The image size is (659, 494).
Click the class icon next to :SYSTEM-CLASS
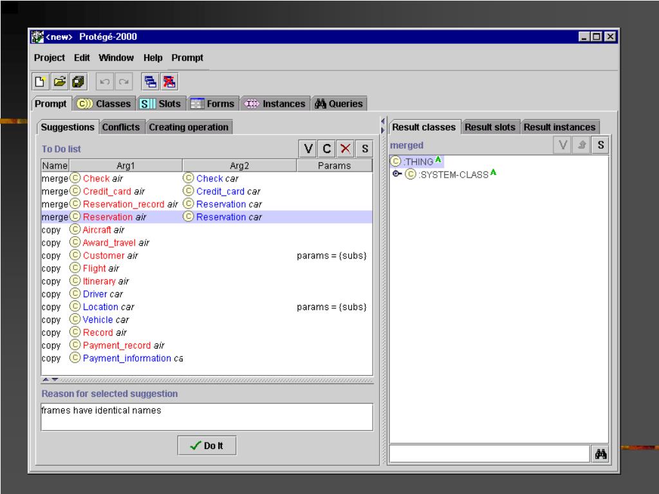(x=411, y=174)
